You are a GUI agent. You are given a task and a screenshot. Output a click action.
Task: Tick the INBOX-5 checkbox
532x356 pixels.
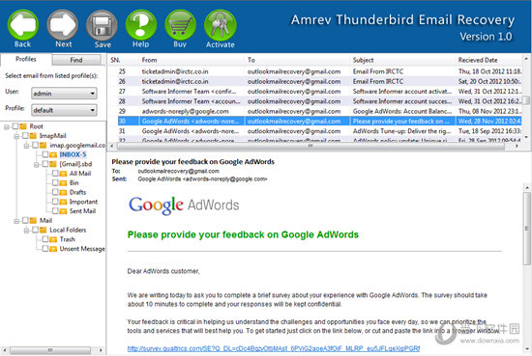click(x=45, y=154)
